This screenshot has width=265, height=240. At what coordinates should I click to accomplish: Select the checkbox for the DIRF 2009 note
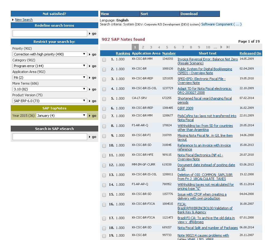tap(104, 109)
